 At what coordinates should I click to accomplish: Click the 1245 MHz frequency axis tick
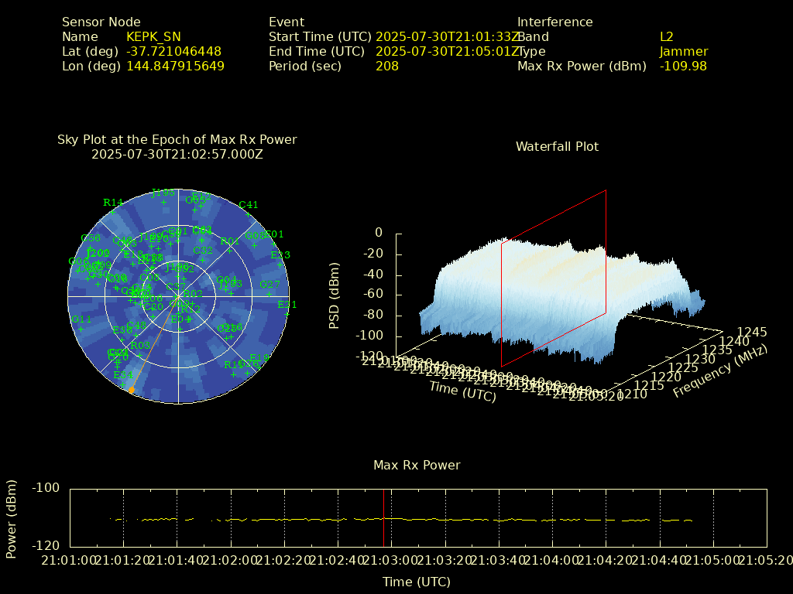752,332
